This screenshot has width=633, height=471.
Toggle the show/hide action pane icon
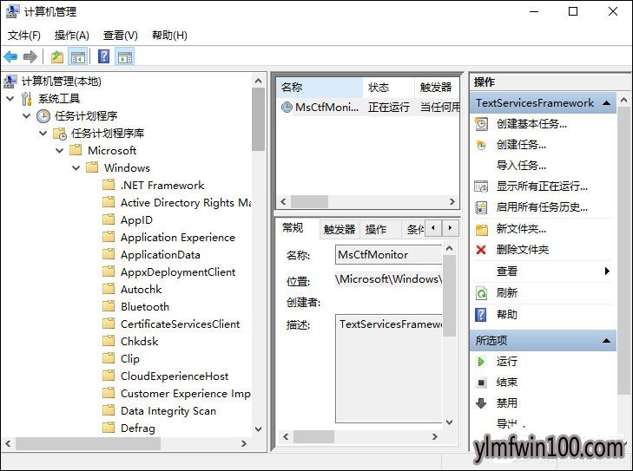[x=125, y=57]
